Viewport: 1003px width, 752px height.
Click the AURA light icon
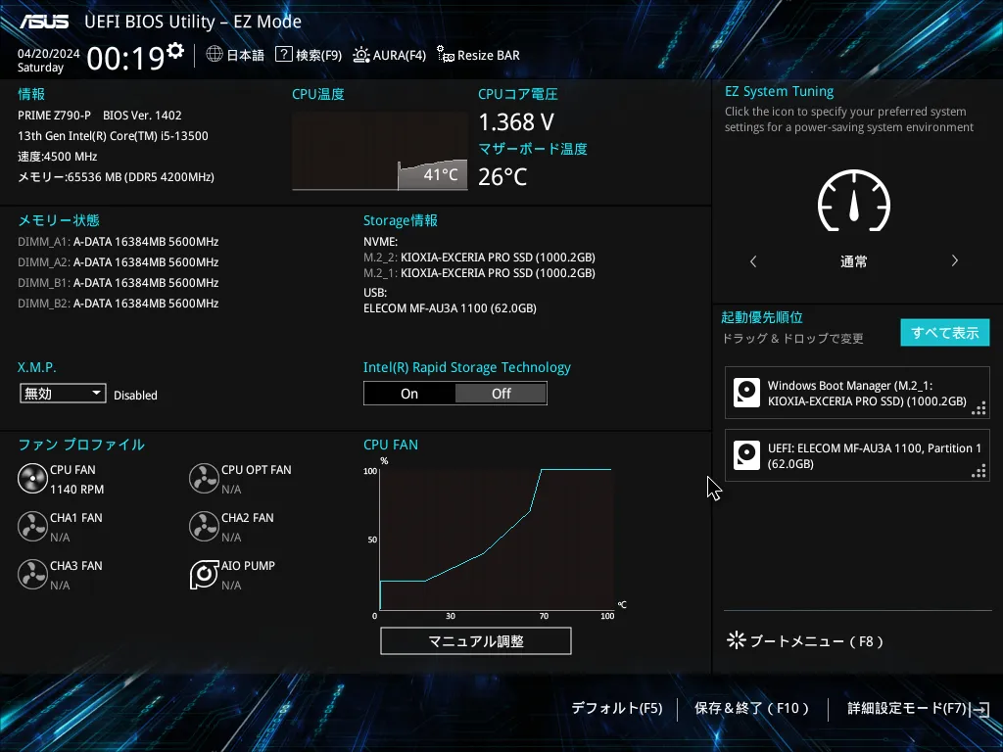360,55
